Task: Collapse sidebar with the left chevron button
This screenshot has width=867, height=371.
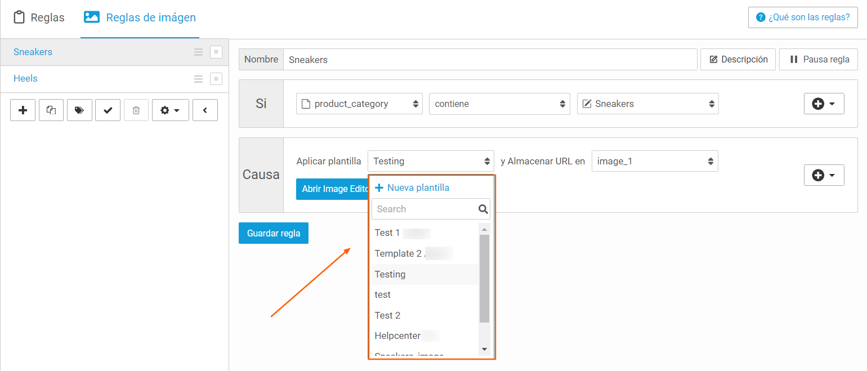Action: [205, 110]
